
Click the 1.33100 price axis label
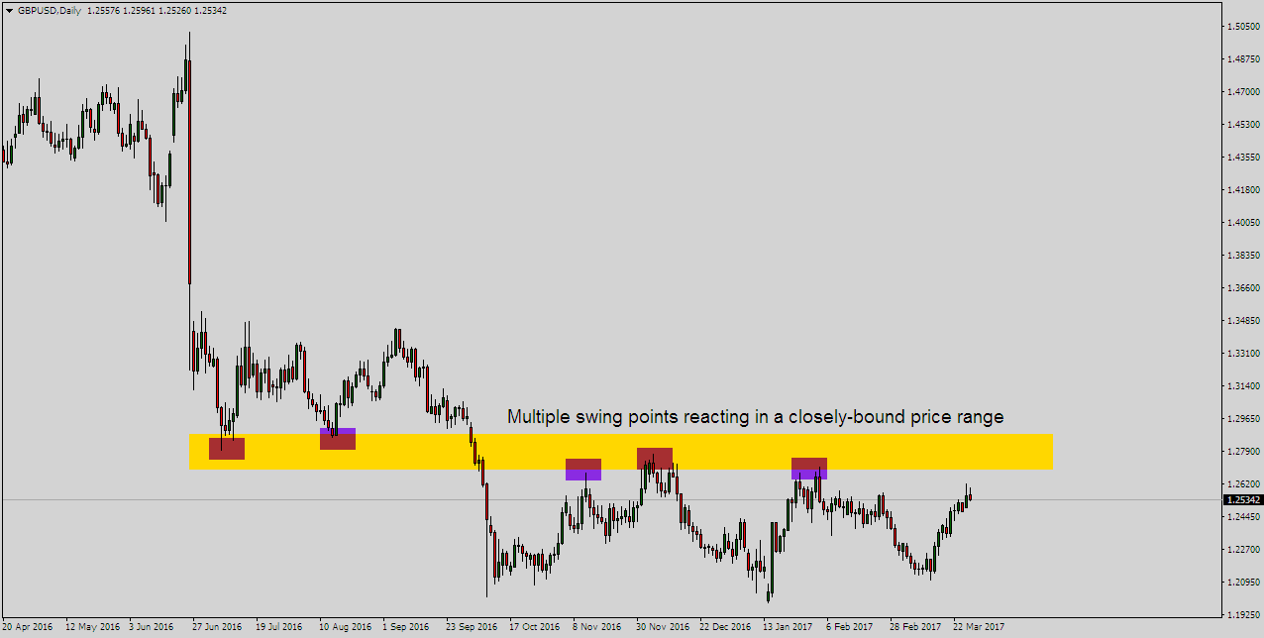pos(1242,354)
